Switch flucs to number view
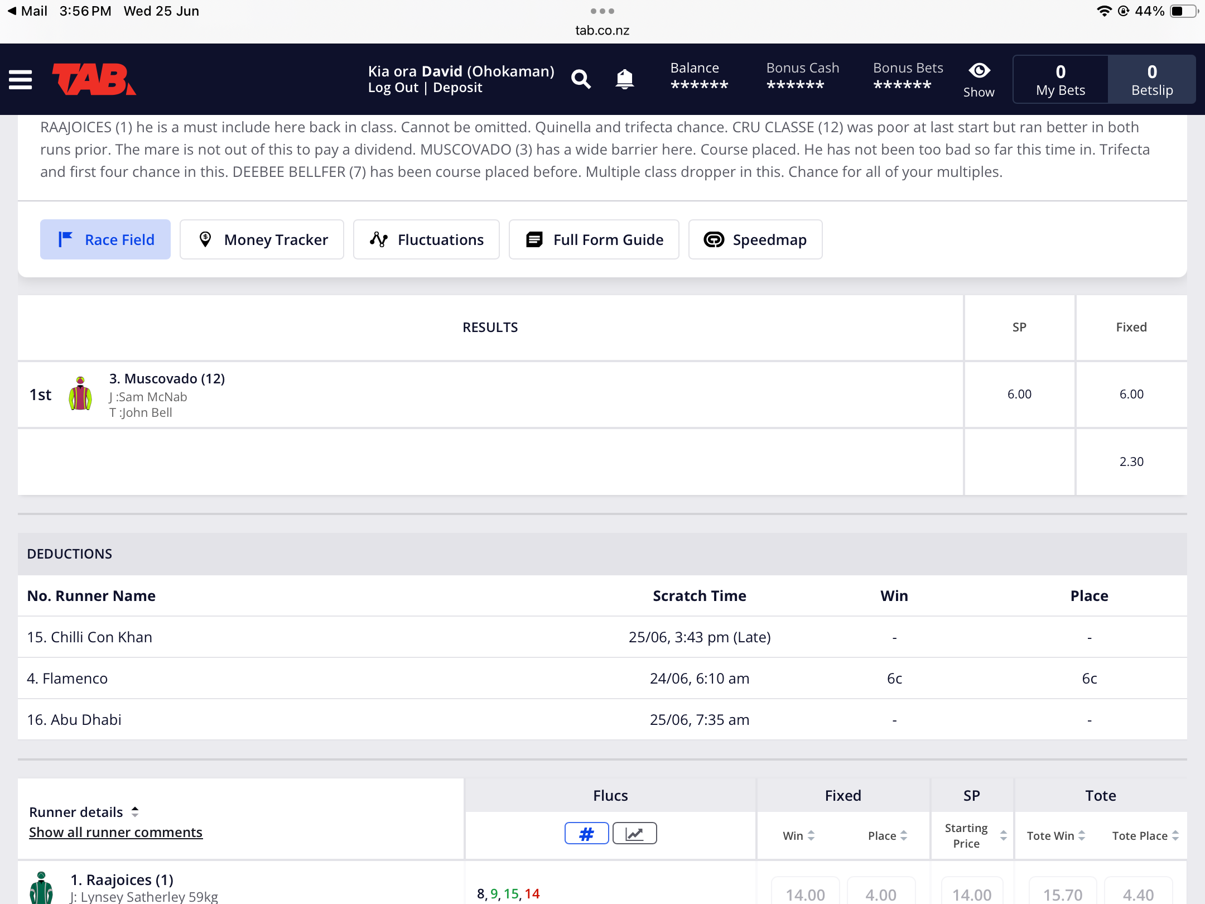The image size is (1205, 904). [x=586, y=834]
